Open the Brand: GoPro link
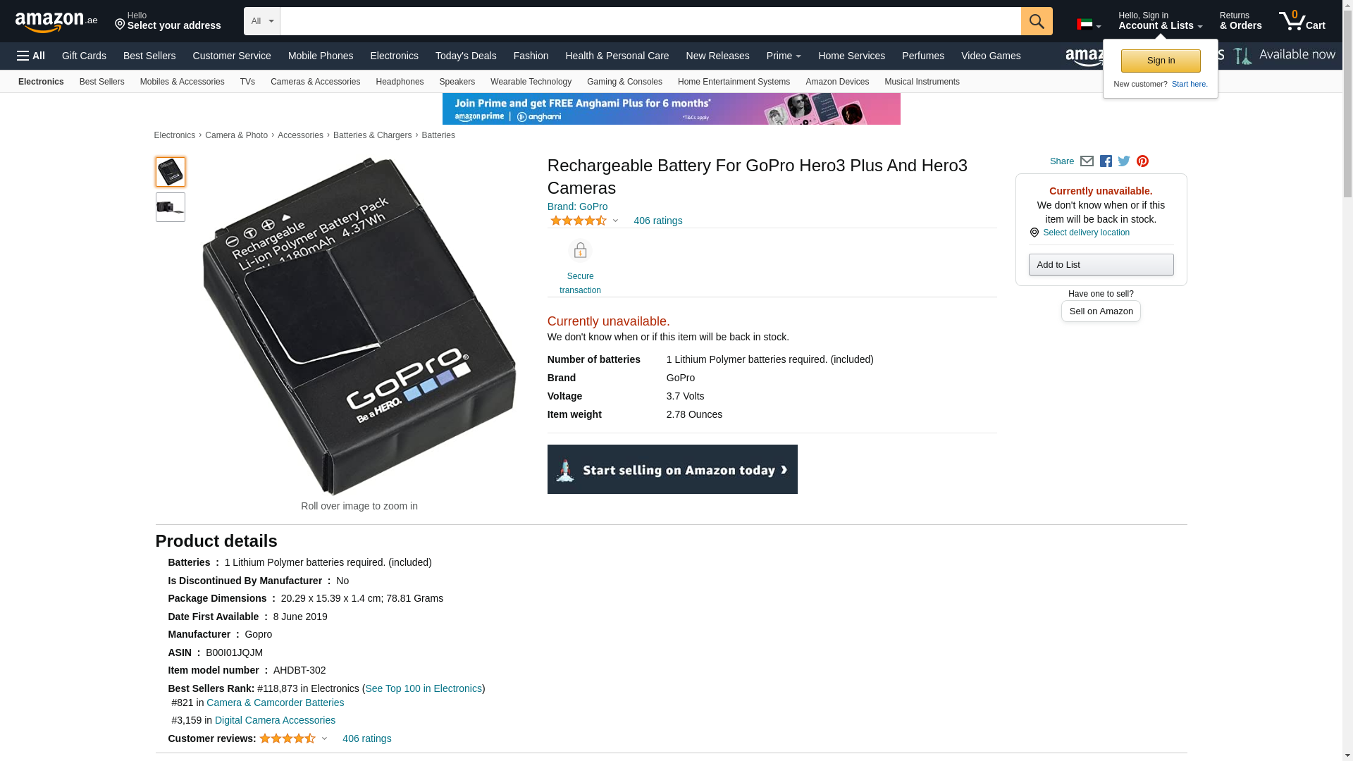The height and width of the screenshot is (761, 1353). [577, 206]
